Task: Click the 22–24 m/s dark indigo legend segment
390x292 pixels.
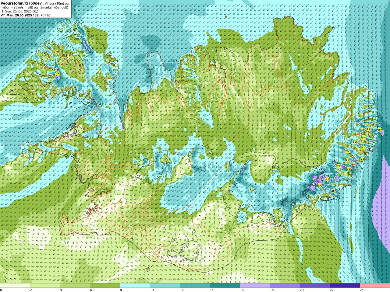Action: click(345, 286)
